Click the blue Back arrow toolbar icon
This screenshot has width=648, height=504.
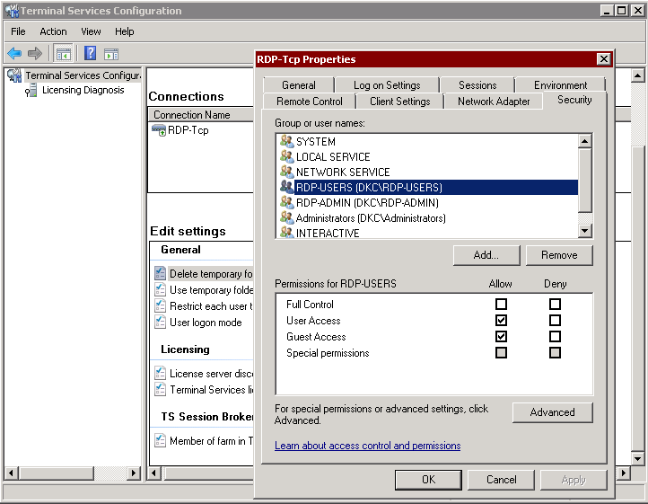point(14,53)
